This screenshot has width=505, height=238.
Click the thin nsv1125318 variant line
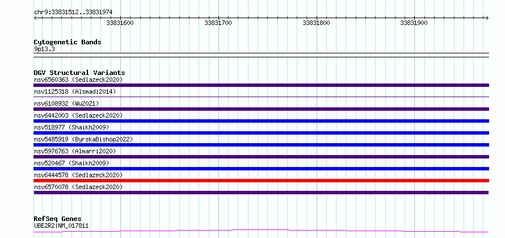point(261,97)
